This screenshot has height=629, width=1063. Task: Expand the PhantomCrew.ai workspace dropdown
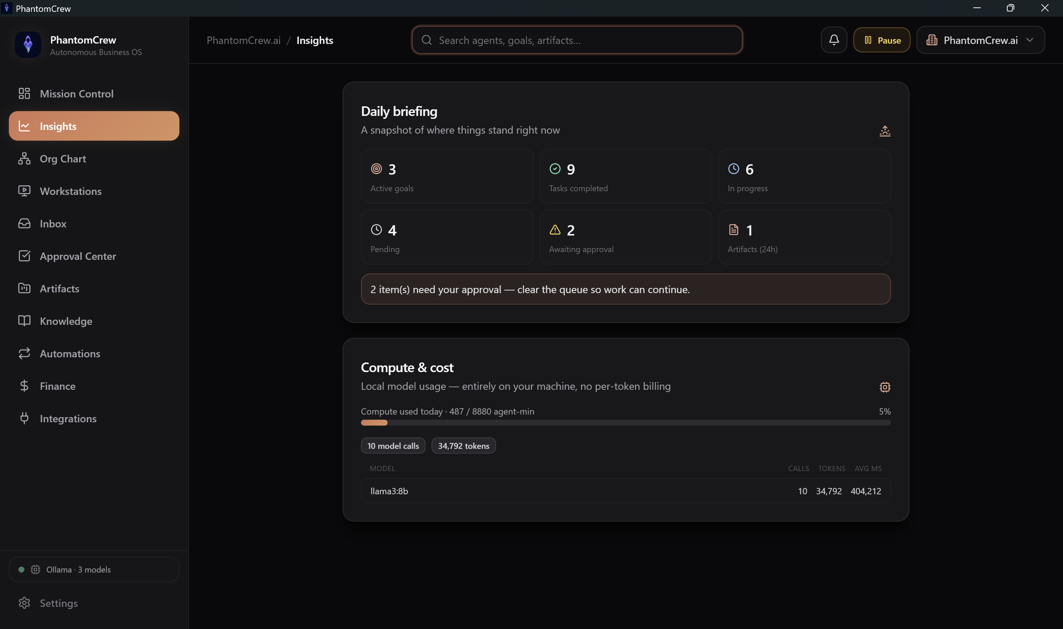click(980, 40)
